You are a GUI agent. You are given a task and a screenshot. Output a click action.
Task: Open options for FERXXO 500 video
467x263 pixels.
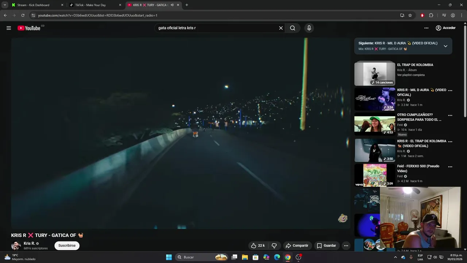(x=450, y=167)
